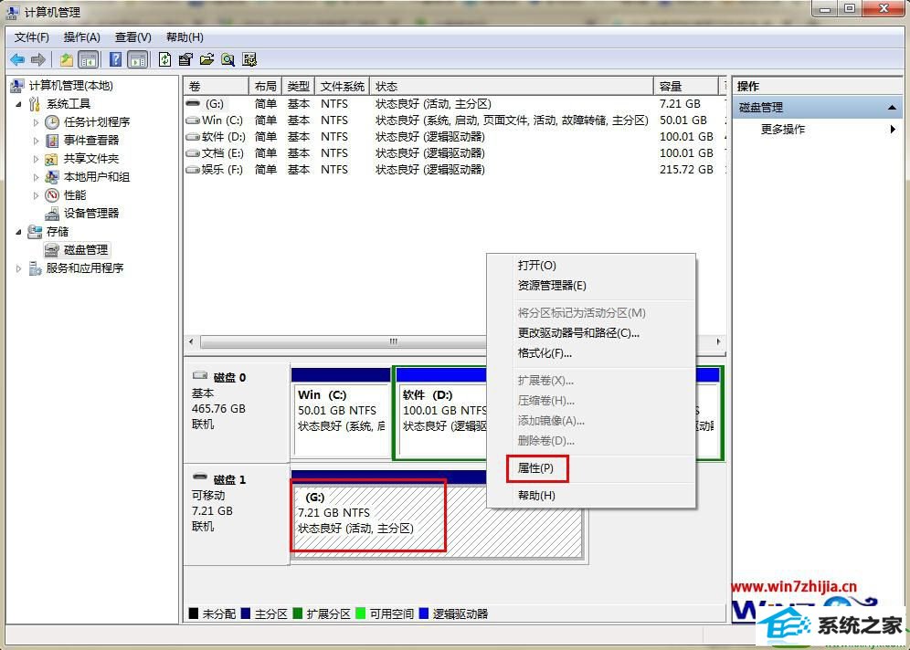The height and width of the screenshot is (650, 910).
Task: Open the 操作(A) menu
Action: 82,37
